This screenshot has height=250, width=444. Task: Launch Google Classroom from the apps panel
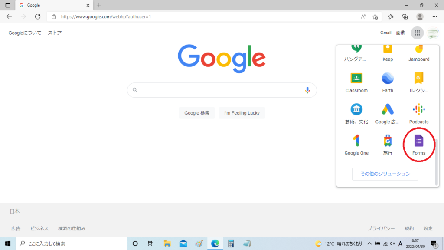(356, 82)
